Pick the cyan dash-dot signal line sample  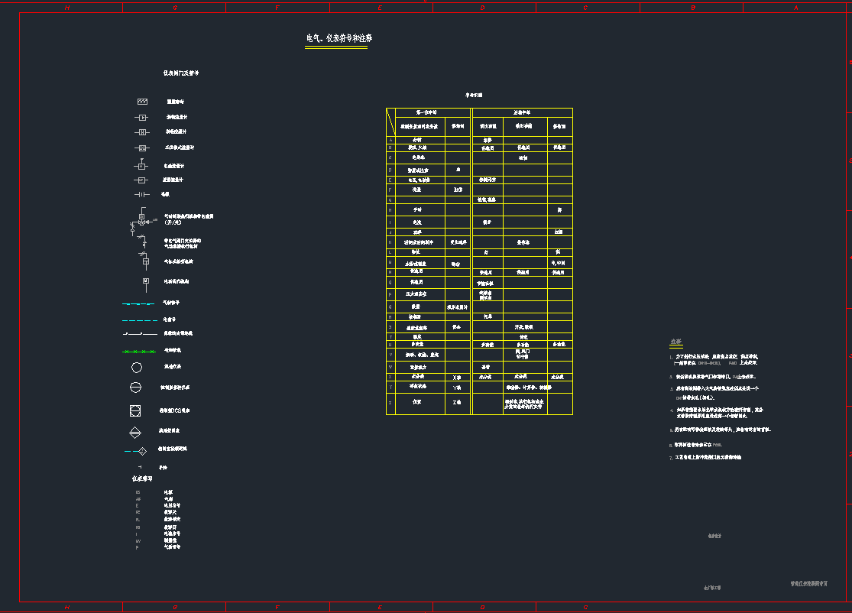(x=138, y=303)
